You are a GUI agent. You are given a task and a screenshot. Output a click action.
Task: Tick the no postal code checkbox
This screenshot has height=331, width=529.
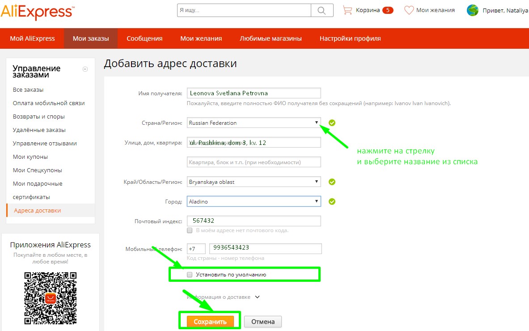click(x=190, y=230)
